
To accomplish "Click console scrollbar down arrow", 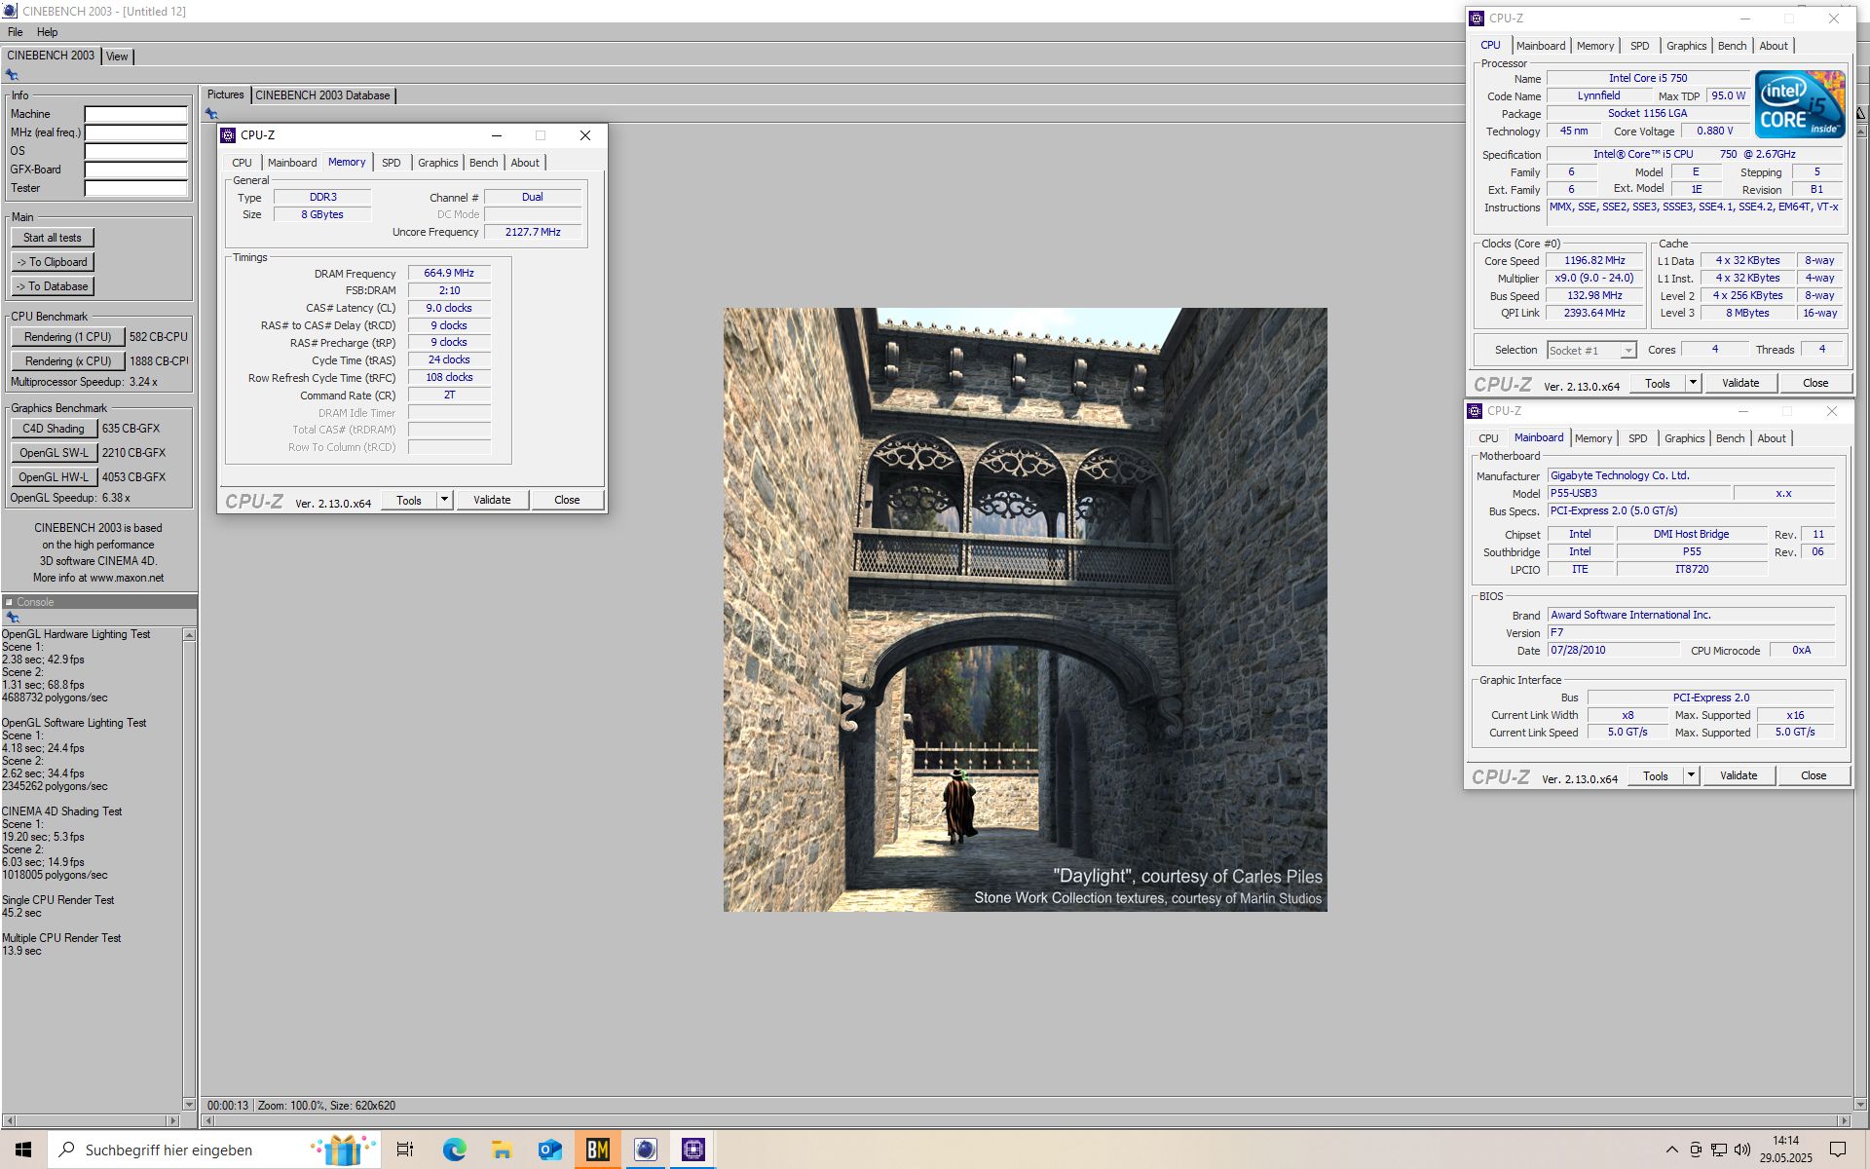I will (x=189, y=1104).
